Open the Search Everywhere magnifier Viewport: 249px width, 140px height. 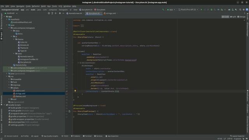[240, 10]
